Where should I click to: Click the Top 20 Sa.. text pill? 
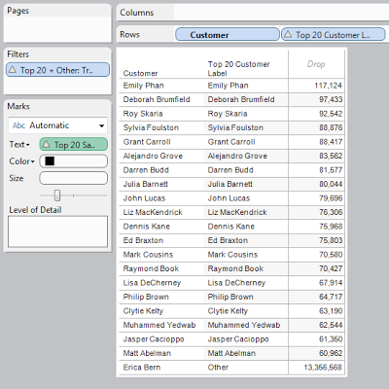coord(74,144)
